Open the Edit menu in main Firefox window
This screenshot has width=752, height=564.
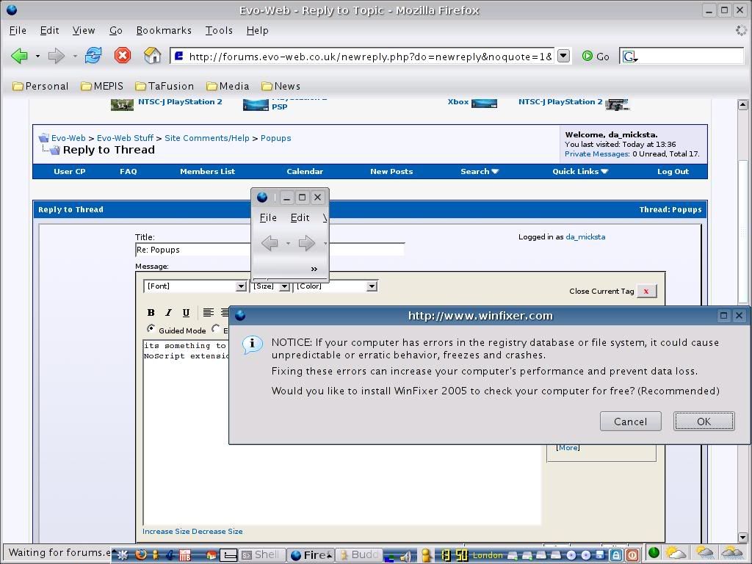pos(49,31)
